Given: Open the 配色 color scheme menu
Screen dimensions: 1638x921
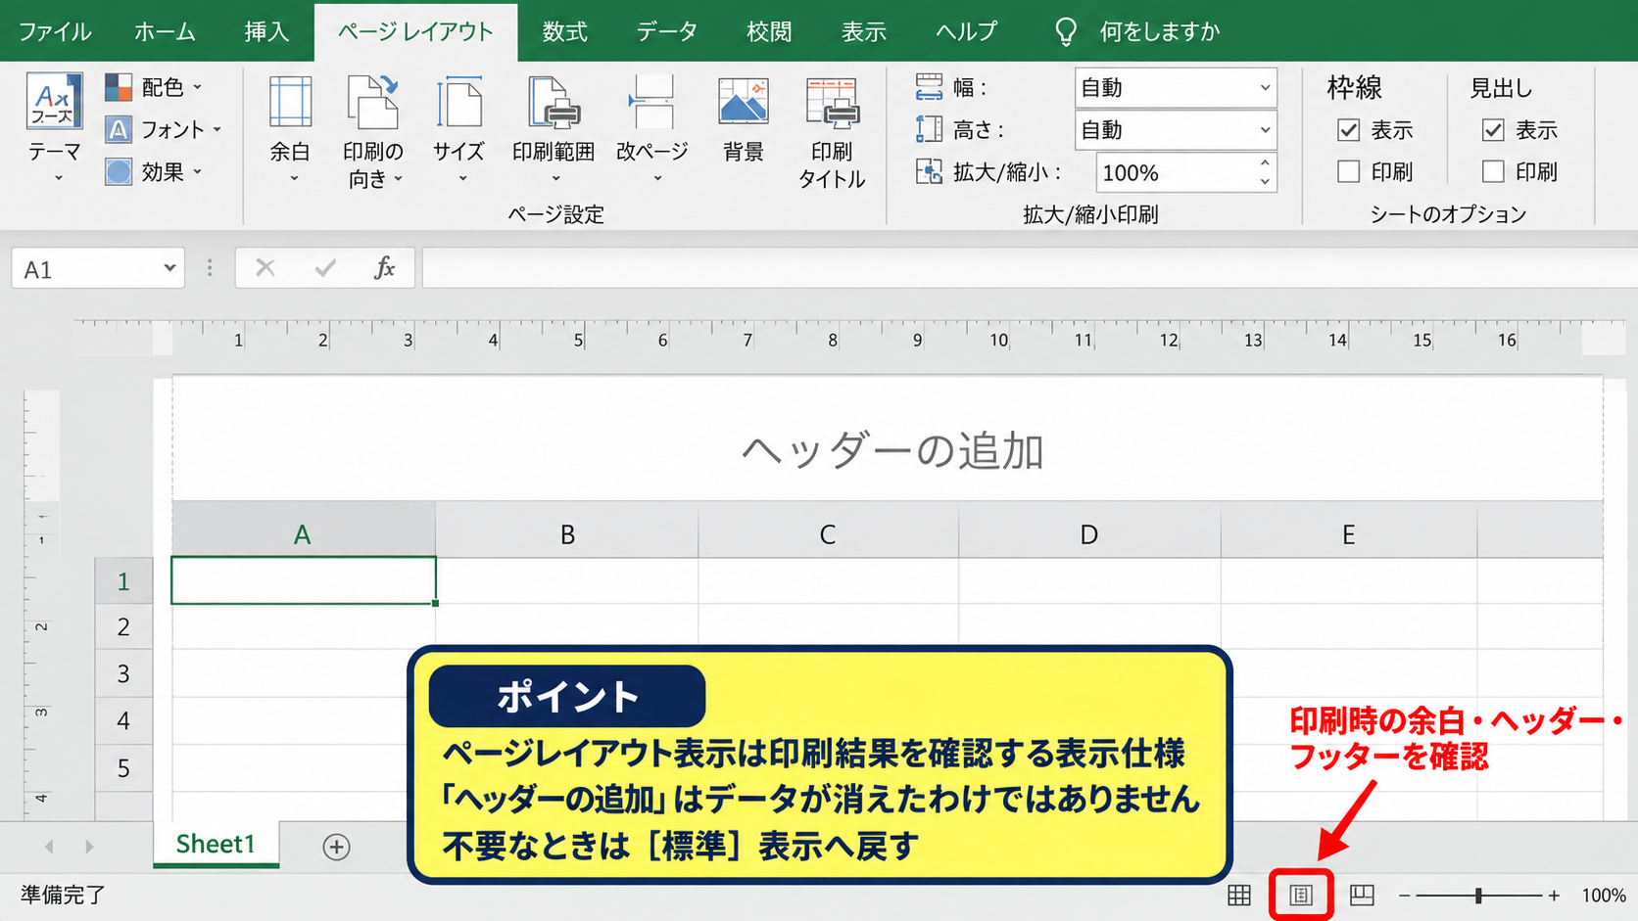Looking at the screenshot, I should point(154,87).
